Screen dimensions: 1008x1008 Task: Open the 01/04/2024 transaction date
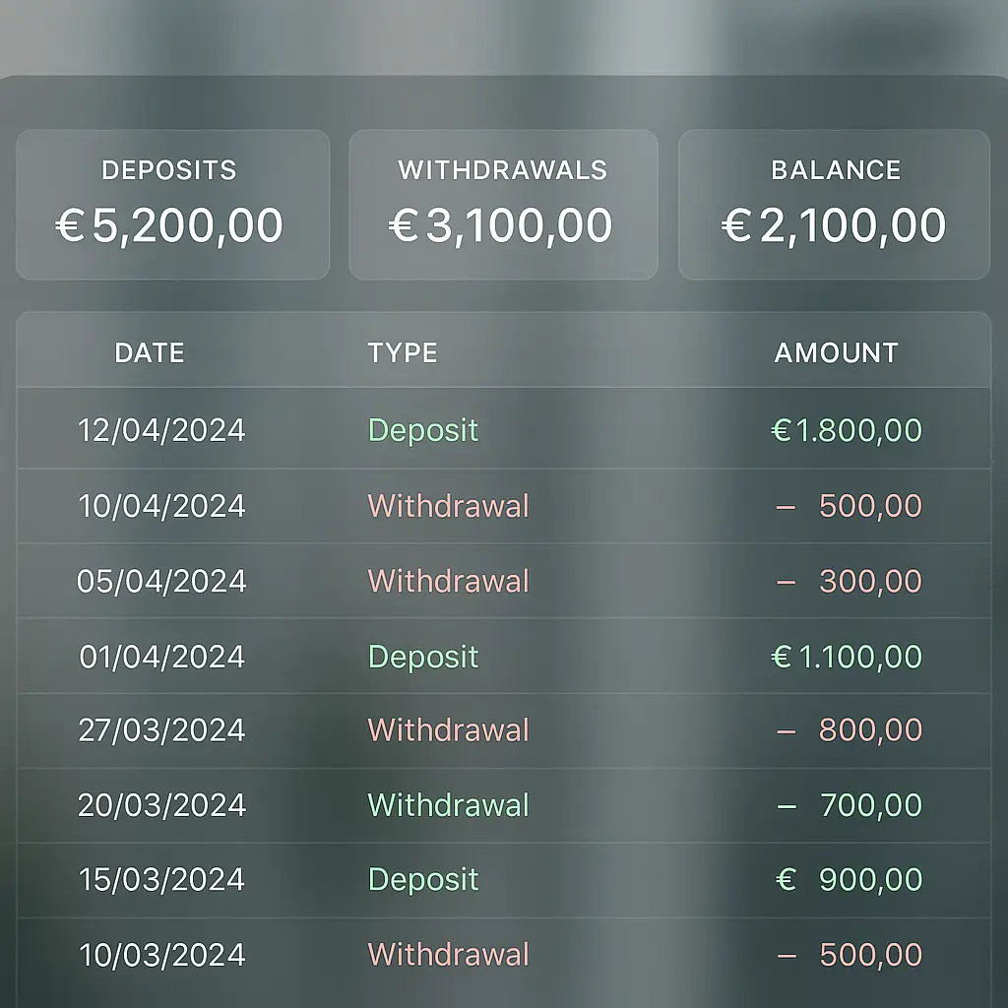point(161,657)
